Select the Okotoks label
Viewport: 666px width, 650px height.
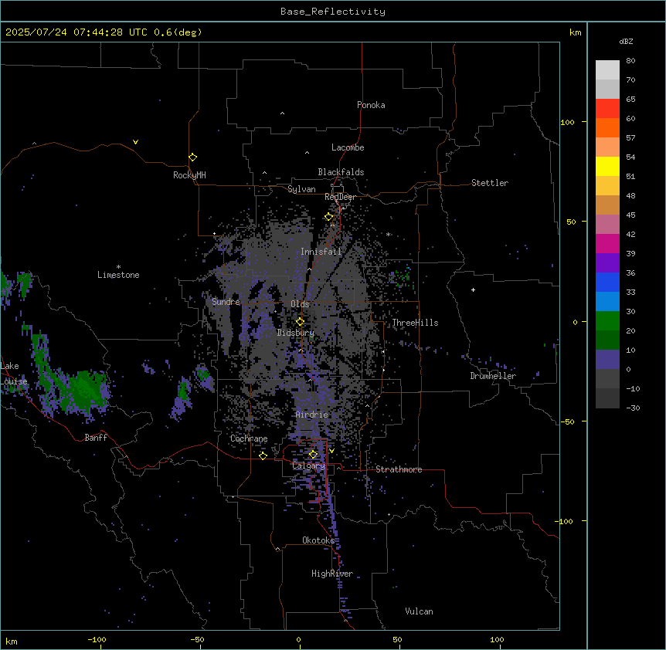(318, 540)
